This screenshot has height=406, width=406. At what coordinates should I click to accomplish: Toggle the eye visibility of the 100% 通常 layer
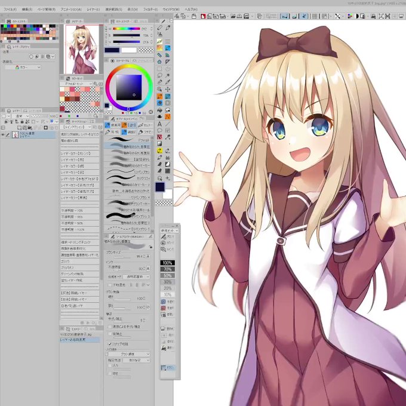pos(3,135)
